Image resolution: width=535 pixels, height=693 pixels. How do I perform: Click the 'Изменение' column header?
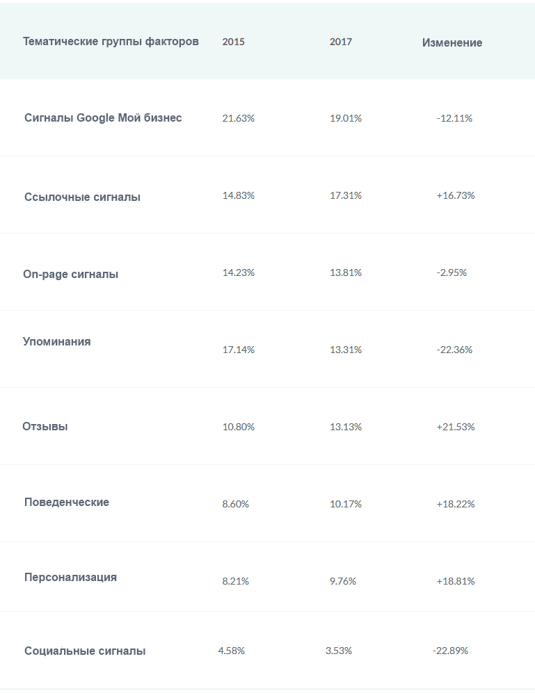click(x=452, y=43)
